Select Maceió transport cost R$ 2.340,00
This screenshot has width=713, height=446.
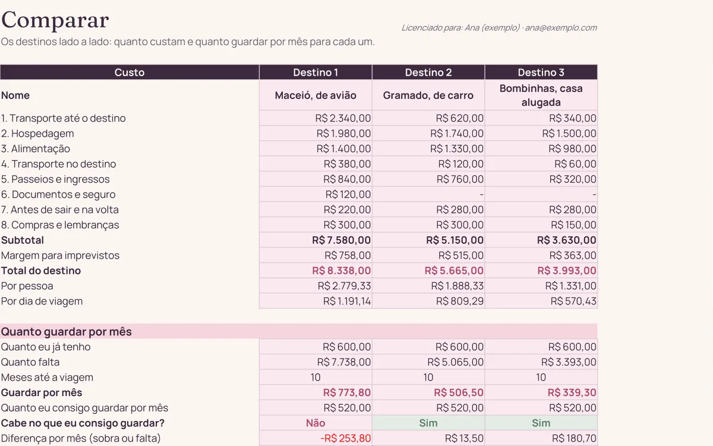pos(316,118)
